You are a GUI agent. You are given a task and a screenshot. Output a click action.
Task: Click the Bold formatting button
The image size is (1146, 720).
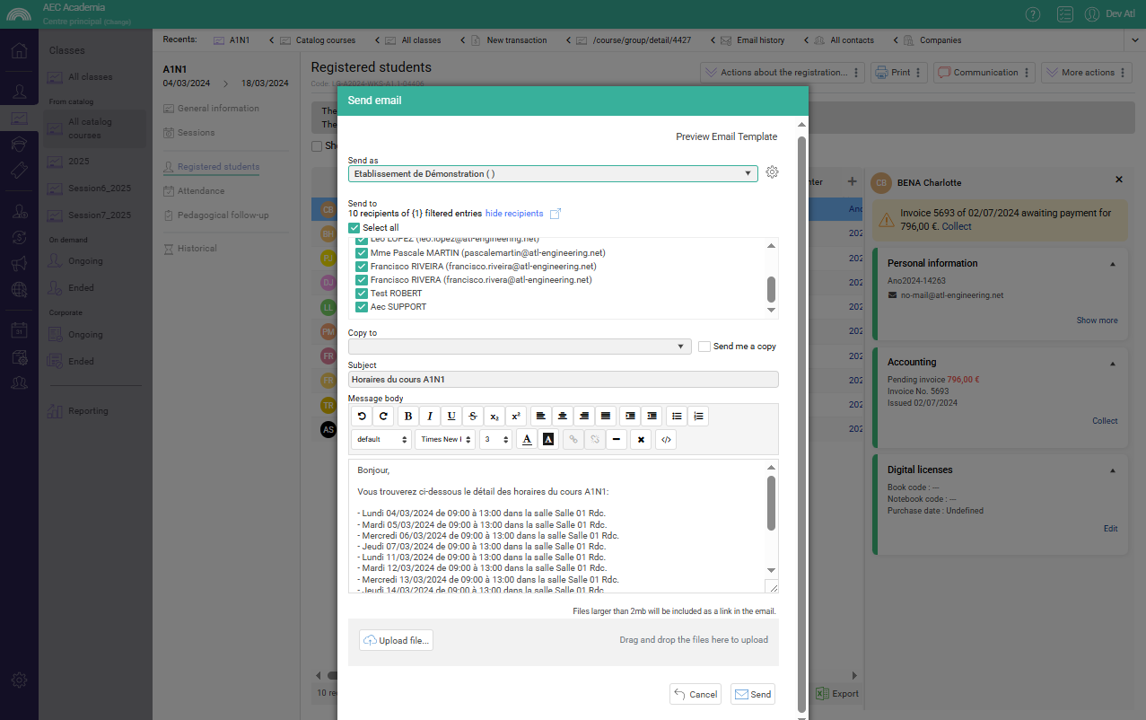pyautogui.click(x=408, y=416)
